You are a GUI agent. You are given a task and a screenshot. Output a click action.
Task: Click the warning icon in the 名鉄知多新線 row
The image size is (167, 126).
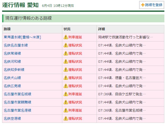pyautogui.click(x=66, y=70)
